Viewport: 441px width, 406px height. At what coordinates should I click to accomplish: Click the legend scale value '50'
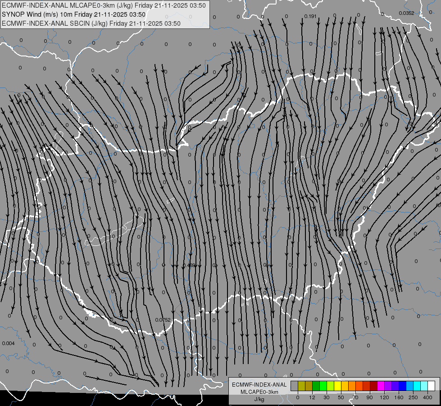click(341, 397)
